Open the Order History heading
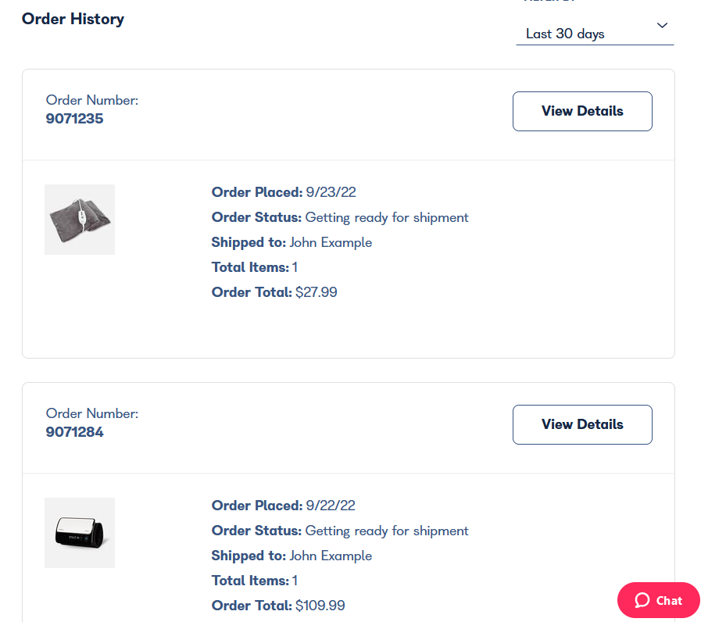Image resolution: width=701 pixels, height=622 pixels. point(73,19)
